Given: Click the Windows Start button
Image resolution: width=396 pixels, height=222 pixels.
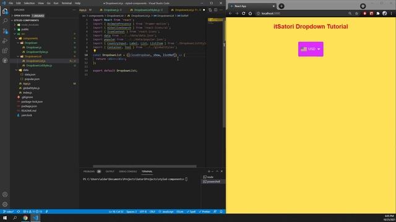Looking at the screenshot, I should click(5, 218).
